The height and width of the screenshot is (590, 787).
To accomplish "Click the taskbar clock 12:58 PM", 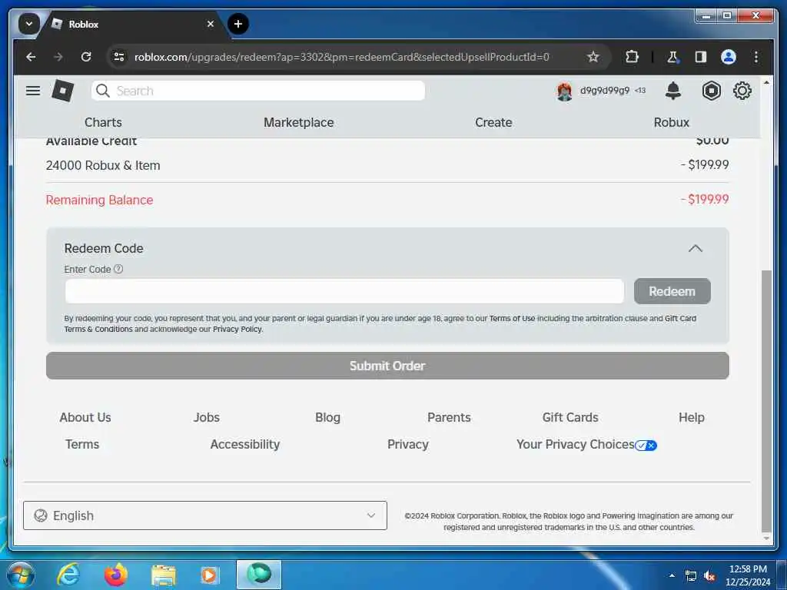I will coord(748,569).
